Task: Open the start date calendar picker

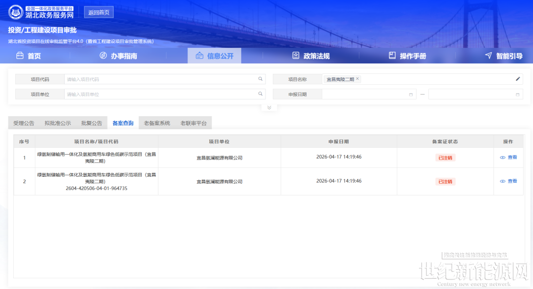Action: (411, 94)
